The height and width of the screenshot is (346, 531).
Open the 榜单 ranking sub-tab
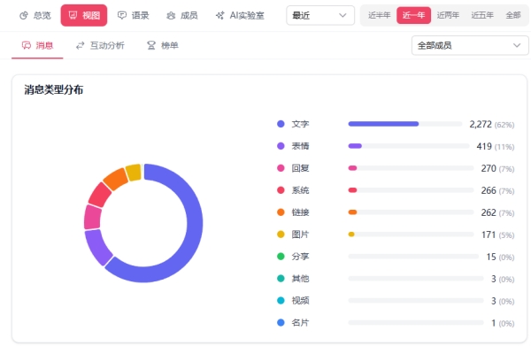163,45
